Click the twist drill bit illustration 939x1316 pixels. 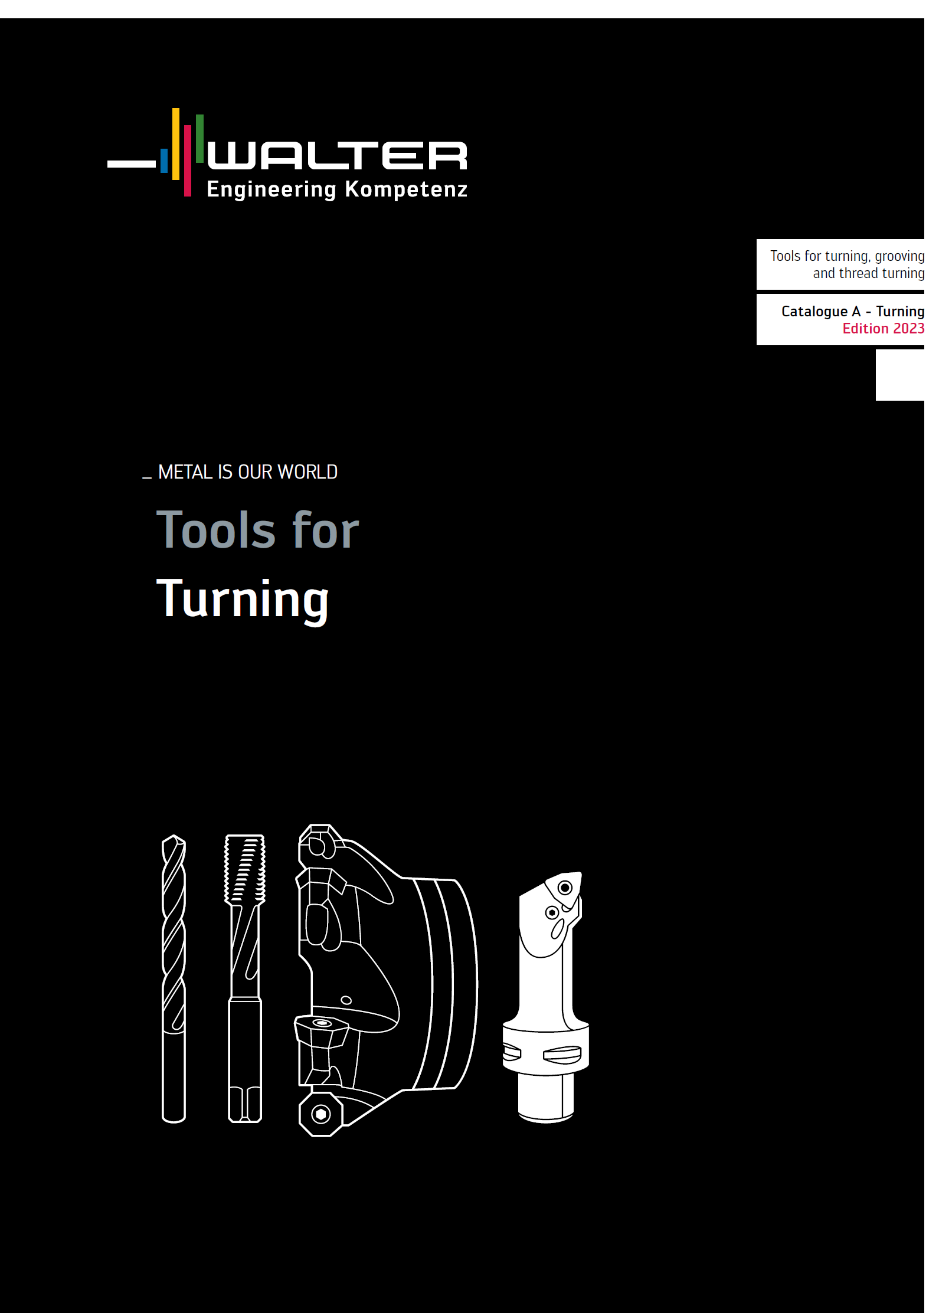click(x=174, y=978)
